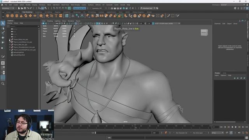This screenshot has height=140, width=249.
Task: Open the Mesh Tools menu
Action: point(65,5)
